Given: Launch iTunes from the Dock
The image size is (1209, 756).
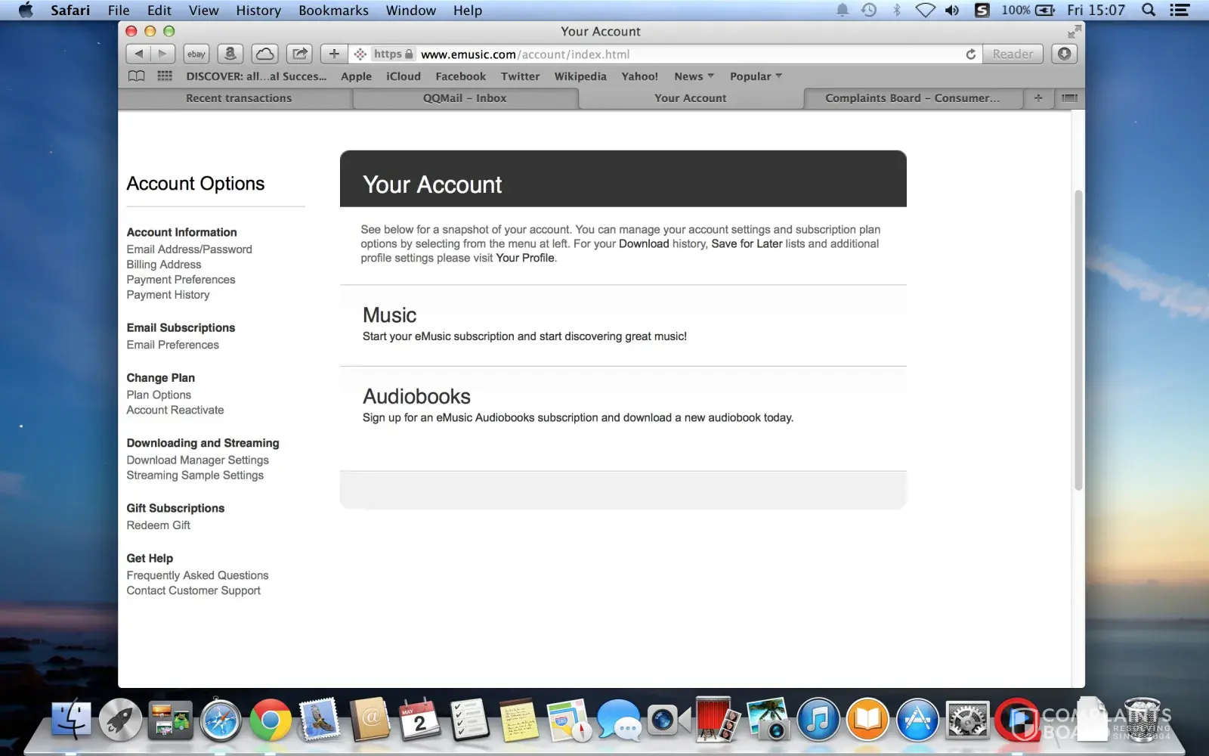Looking at the screenshot, I should 818,720.
